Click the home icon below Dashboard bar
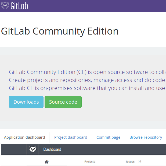The image size is (166, 166). pos(47,162)
